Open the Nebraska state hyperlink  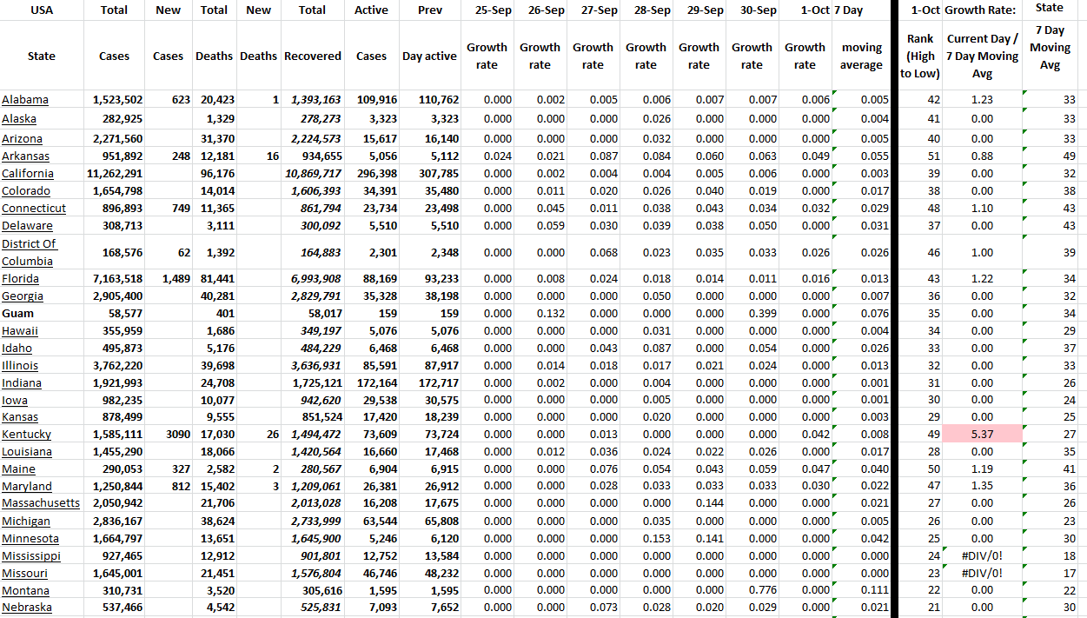[25, 608]
